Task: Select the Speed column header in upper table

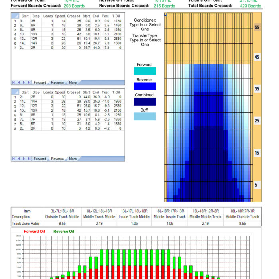Action: tap(60, 16)
